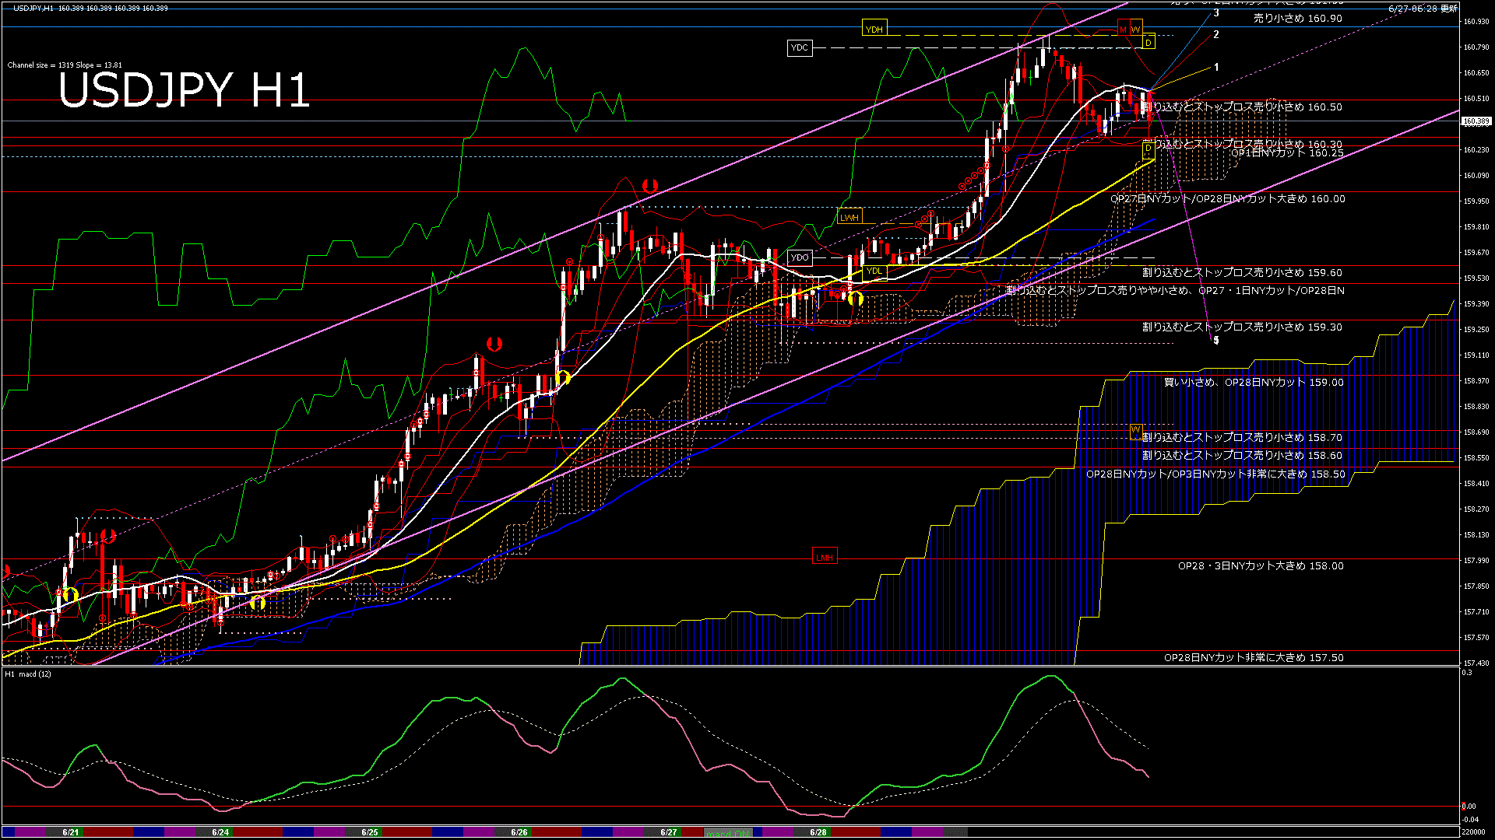The height and width of the screenshot is (840, 1495).
Task: Click the USDJPY,H1 quote header text
Action: coord(90,8)
